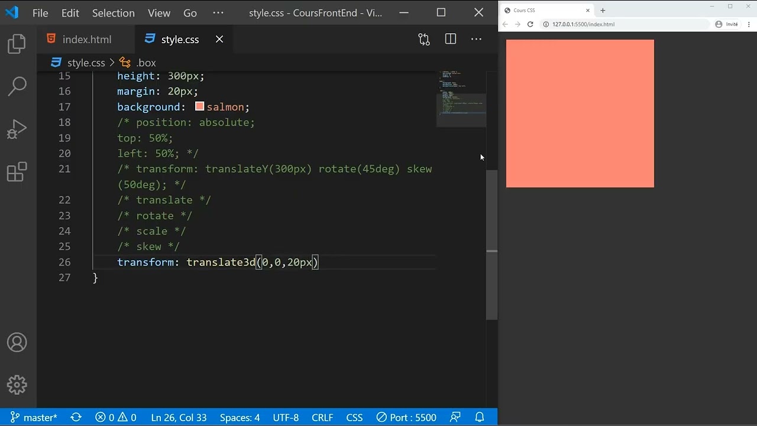Click the "/* rotate */" comment line
The width and height of the screenshot is (757, 426).
(154, 215)
